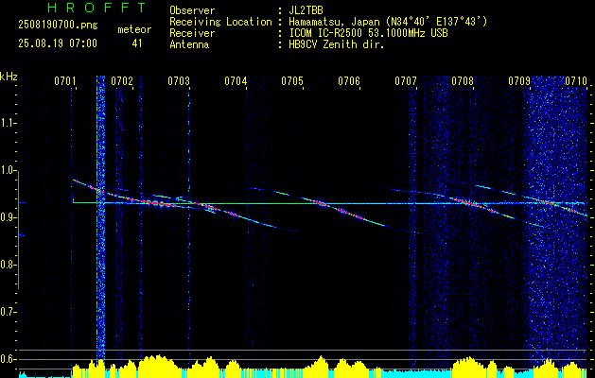Click the meteor count label
This screenshot has width=595, height=378.
pyautogui.click(x=134, y=29)
